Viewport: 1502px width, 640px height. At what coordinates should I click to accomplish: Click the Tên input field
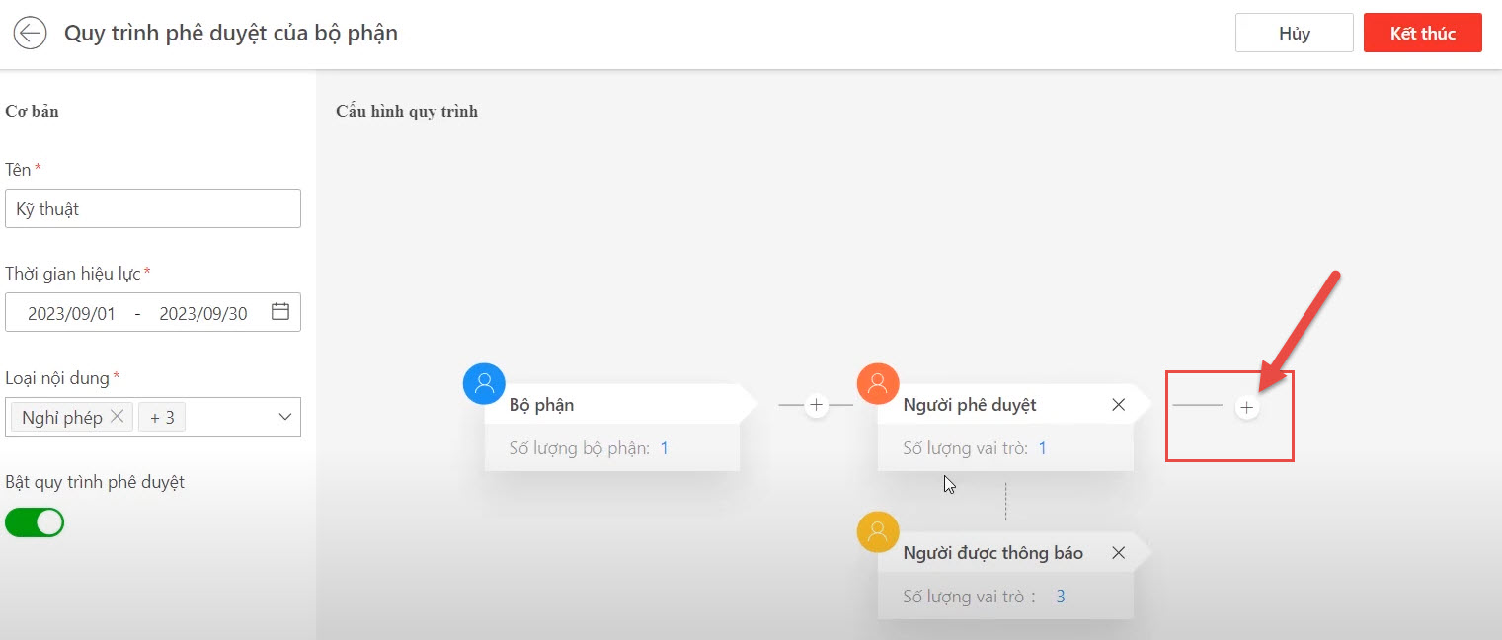153,209
